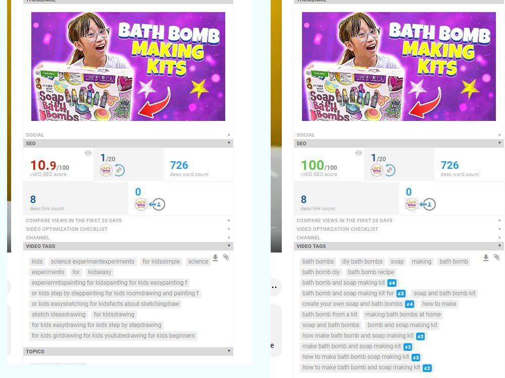Click the download tags icon in right panel
Screen dimensions: 505x378
tap(486, 258)
